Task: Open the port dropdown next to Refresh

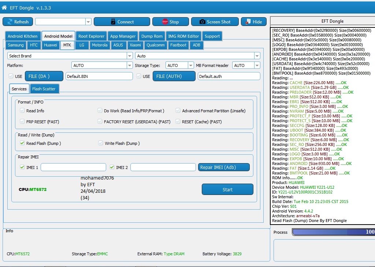Action: 88,22
